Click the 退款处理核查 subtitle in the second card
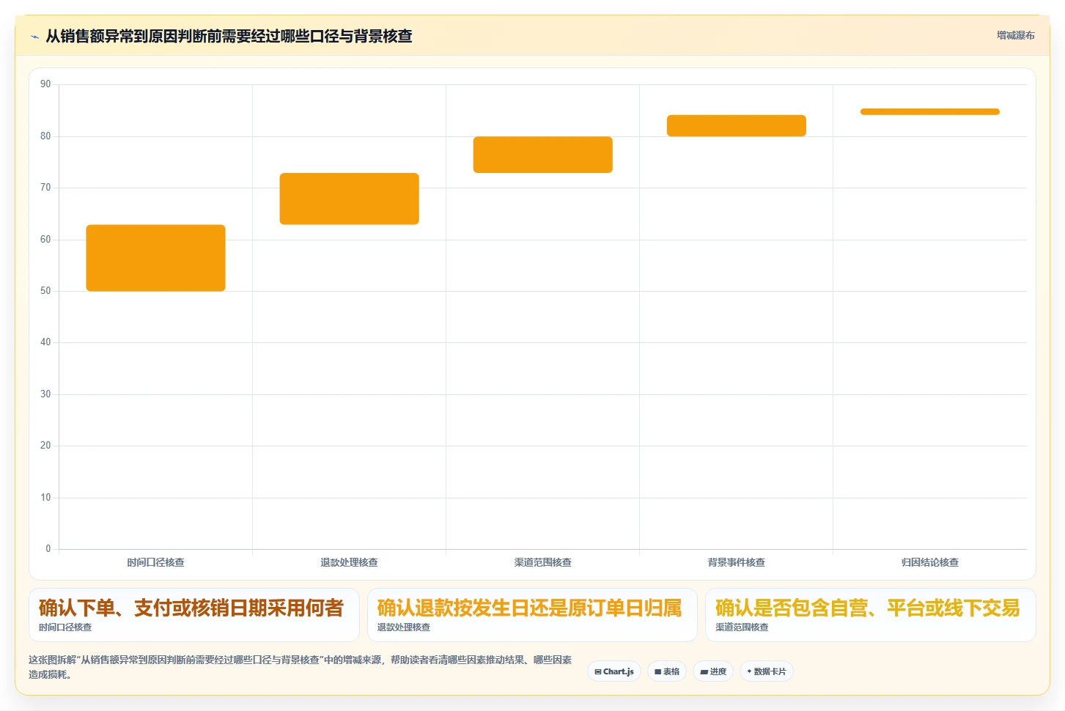The width and height of the screenshot is (1065, 711). click(404, 627)
